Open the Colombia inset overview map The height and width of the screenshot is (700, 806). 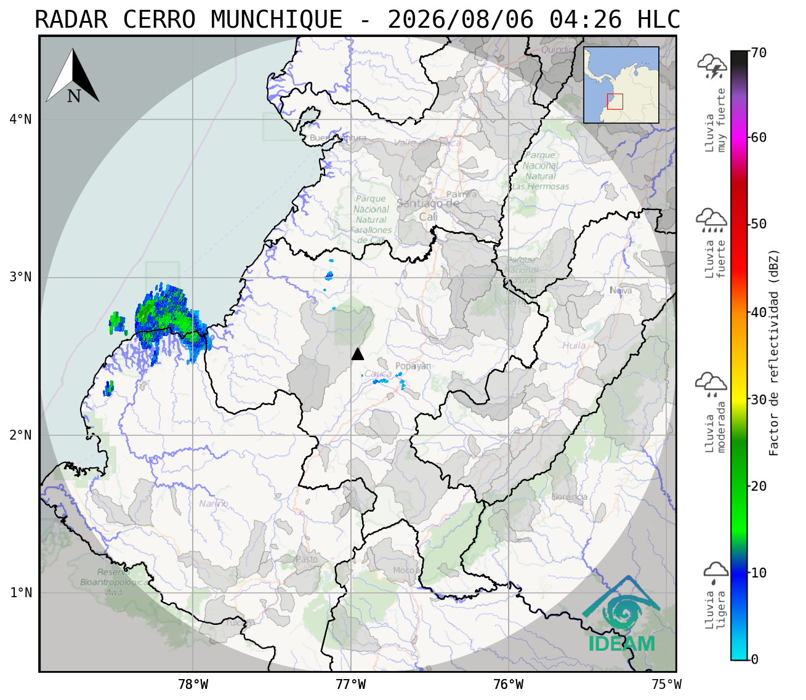(621, 85)
